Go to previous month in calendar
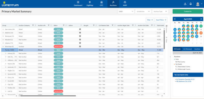The width and height of the screenshot is (204, 99). (x=175, y=19)
